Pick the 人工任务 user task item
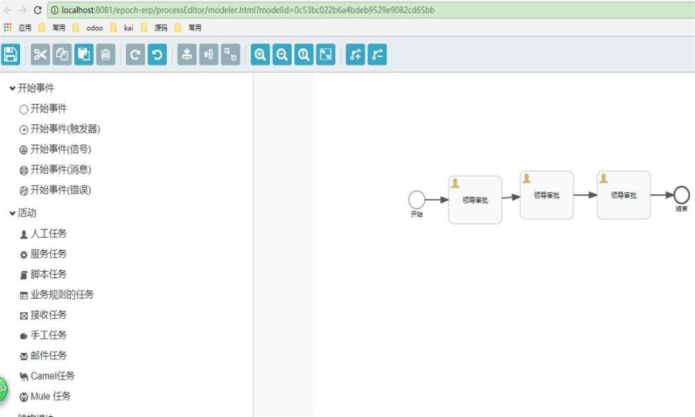The image size is (695, 417). click(x=43, y=233)
